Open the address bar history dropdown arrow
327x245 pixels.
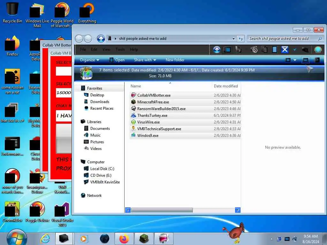pyautogui.click(x=233, y=39)
